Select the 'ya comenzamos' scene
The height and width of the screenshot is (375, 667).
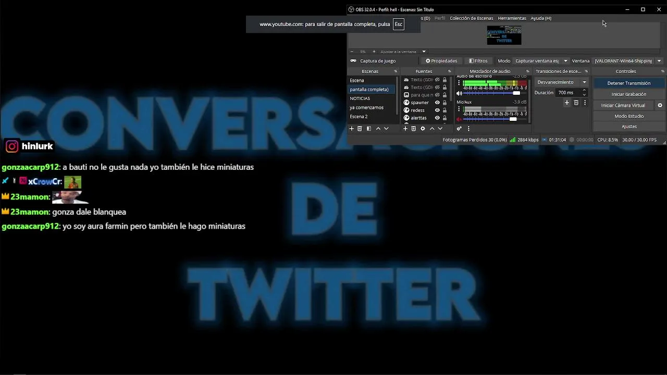point(372,107)
